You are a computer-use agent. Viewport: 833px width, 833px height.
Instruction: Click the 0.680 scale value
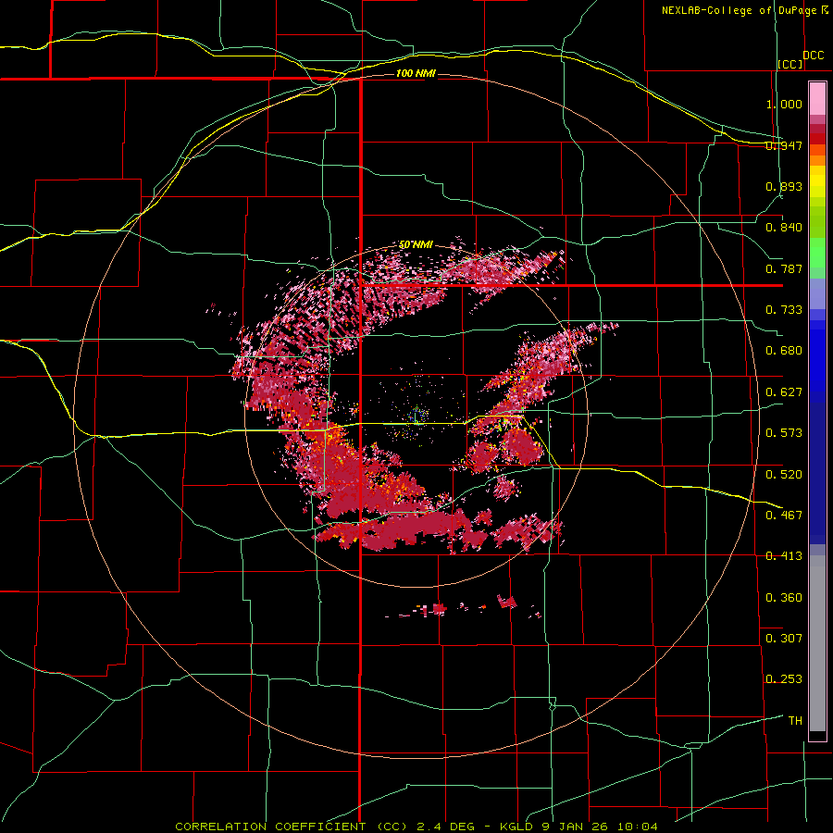pos(784,351)
